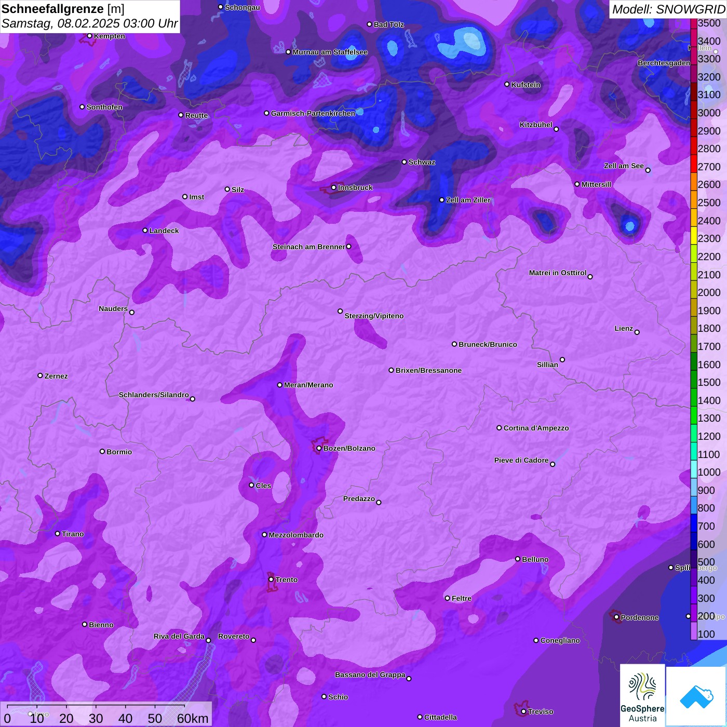Click the 'Bruneck/Brunico' label
The image size is (727, 727).
(x=488, y=344)
